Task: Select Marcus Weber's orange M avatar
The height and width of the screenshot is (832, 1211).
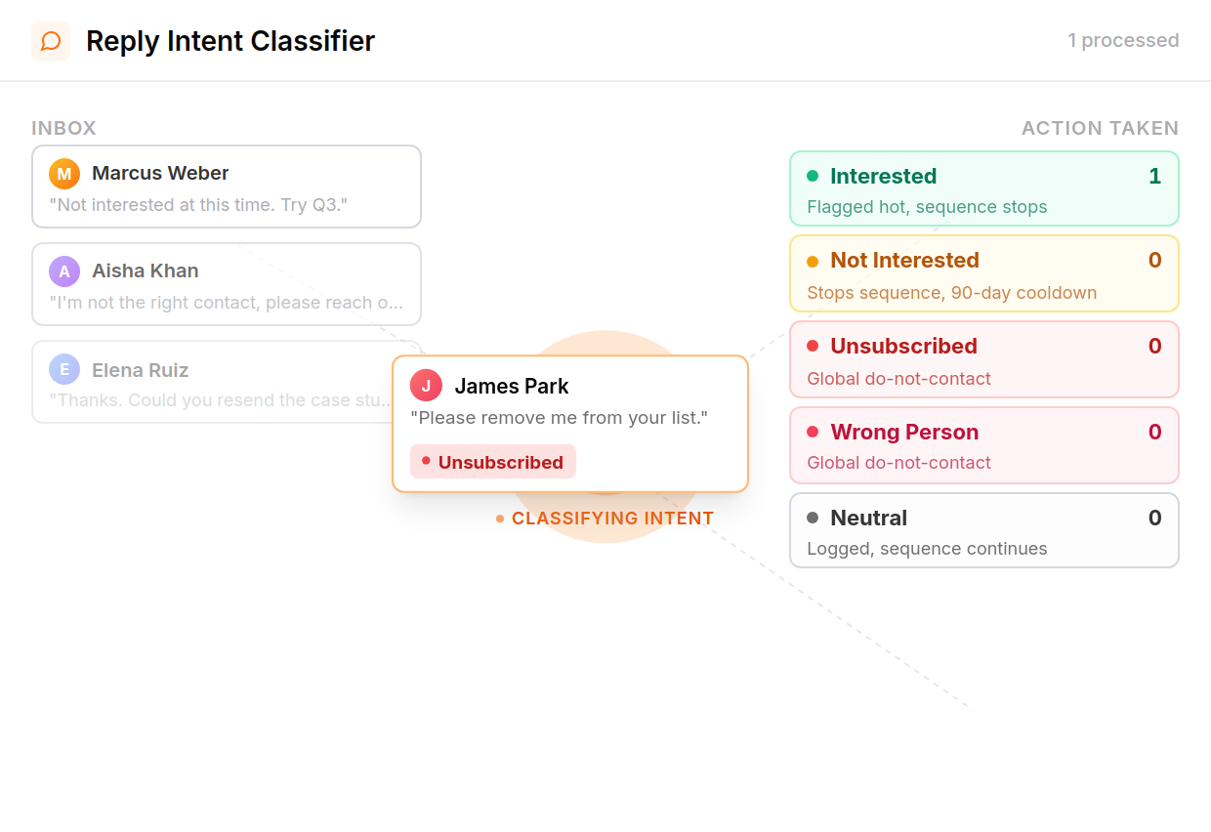Action: point(64,174)
